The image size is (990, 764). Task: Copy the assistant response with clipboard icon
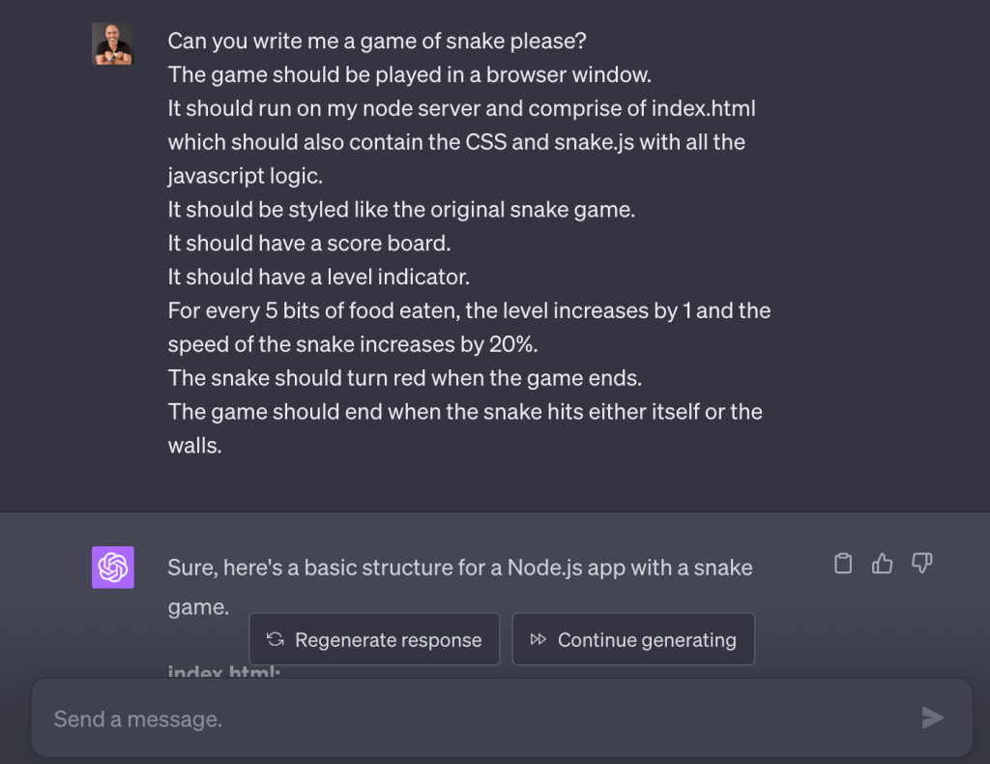[843, 564]
